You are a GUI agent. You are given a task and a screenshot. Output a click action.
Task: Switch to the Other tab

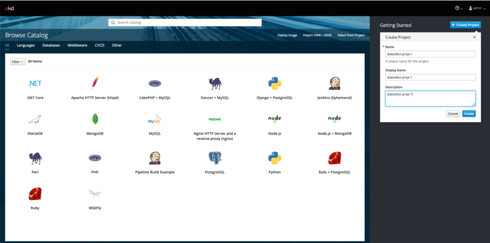click(x=117, y=45)
